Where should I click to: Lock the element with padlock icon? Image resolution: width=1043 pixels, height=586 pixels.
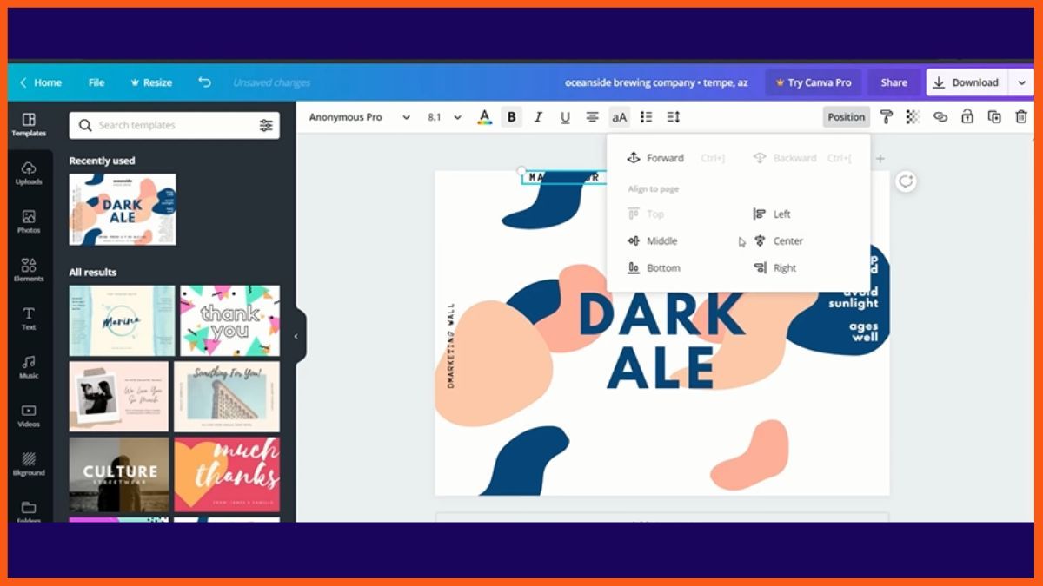(x=967, y=117)
